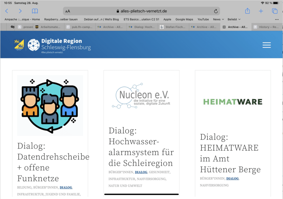This screenshot has width=283, height=199.
Task: Open the AA page settings icon
Action: [x=67, y=11]
